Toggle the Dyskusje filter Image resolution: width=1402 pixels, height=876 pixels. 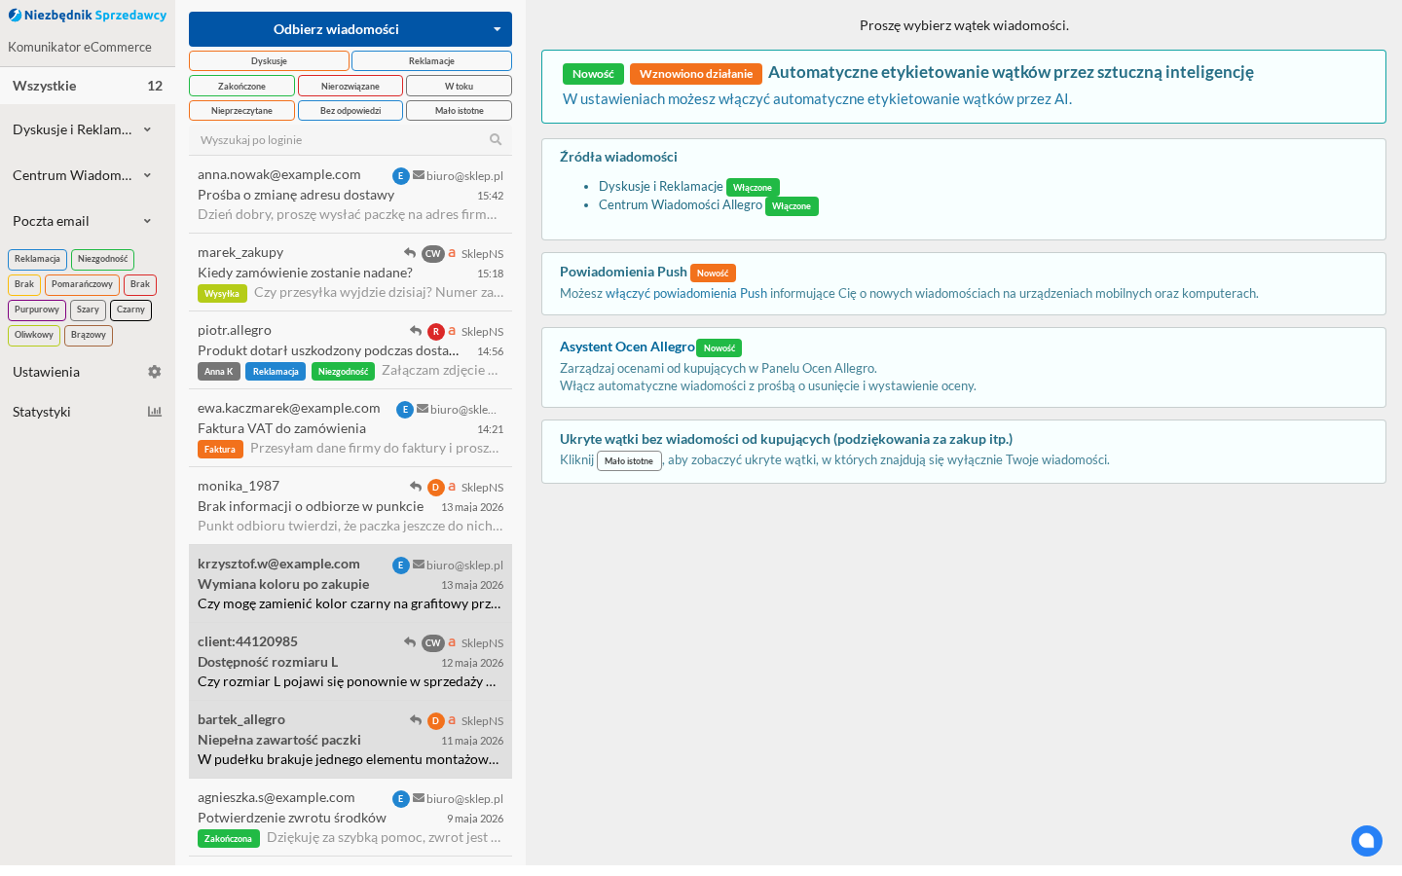click(269, 61)
